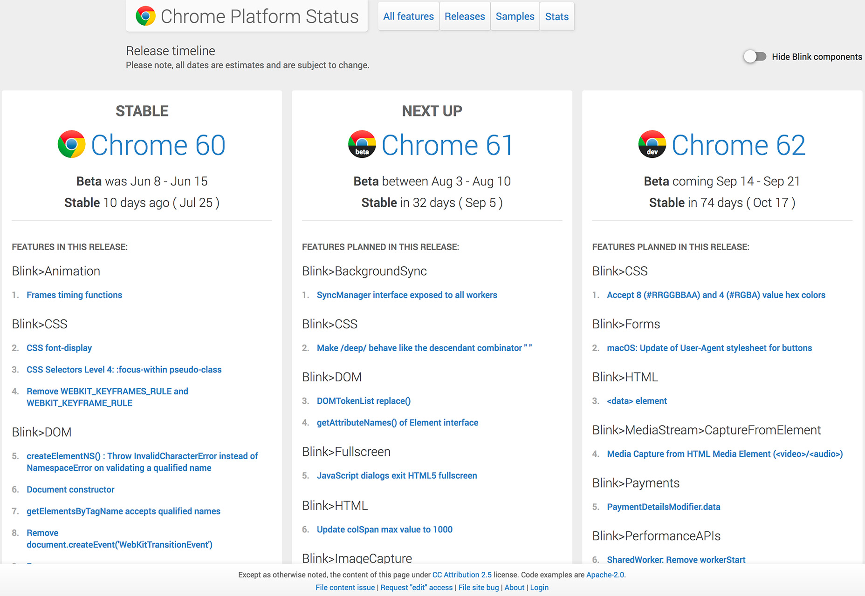View JavaScript dialogs exit HTML5 fullscreen feature
This screenshot has height=596, width=865.
tap(397, 476)
